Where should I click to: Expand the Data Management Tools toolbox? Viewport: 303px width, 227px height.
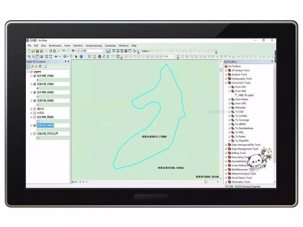tap(226, 149)
